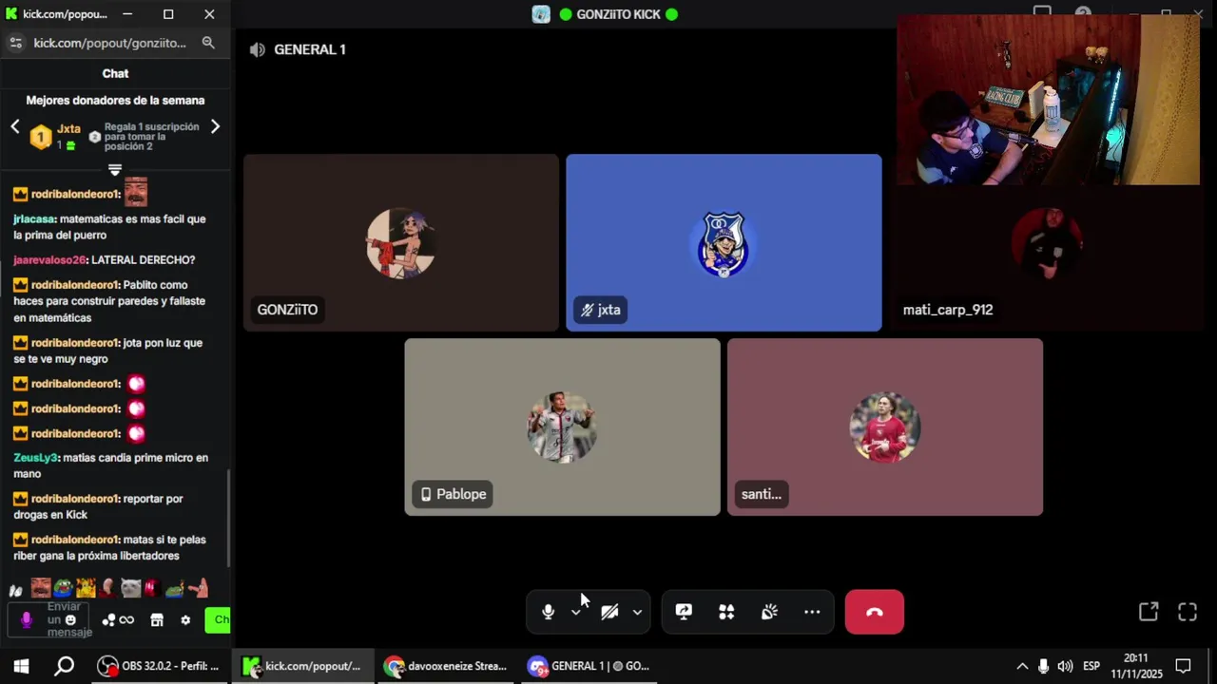Open camera options dropdown arrow
This screenshot has width=1217, height=684.
637,612
